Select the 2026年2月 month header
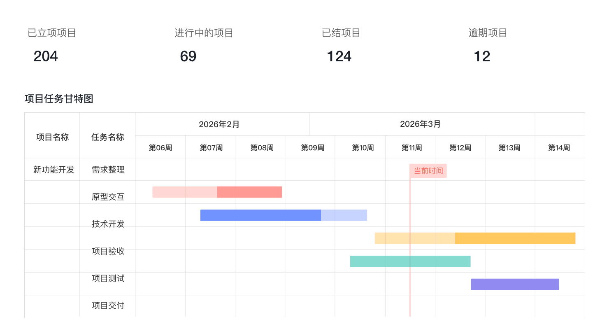This screenshot has width=609, height=331. pyautogui.click(x=219, y=124)
